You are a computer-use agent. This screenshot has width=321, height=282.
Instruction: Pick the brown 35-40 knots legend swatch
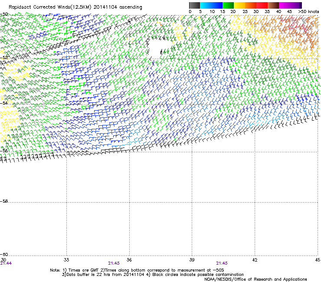pos(273,5)
